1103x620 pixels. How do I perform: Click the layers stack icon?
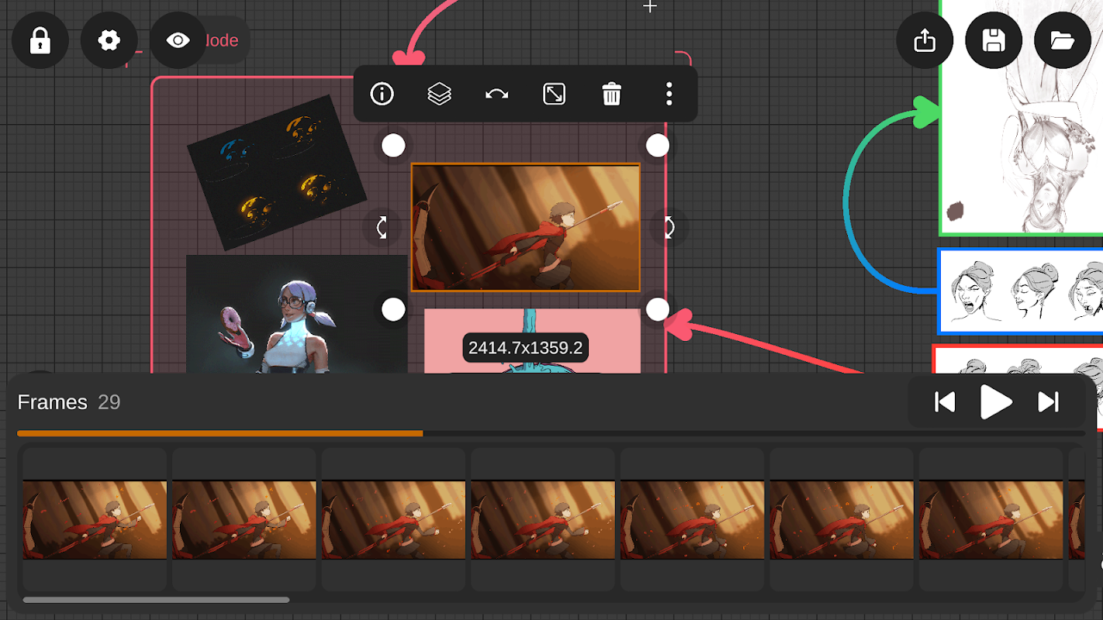pos(440,94)
